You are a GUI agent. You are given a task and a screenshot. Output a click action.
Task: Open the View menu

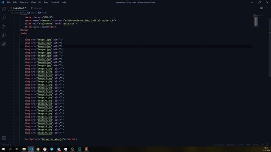tap(33, 3)
